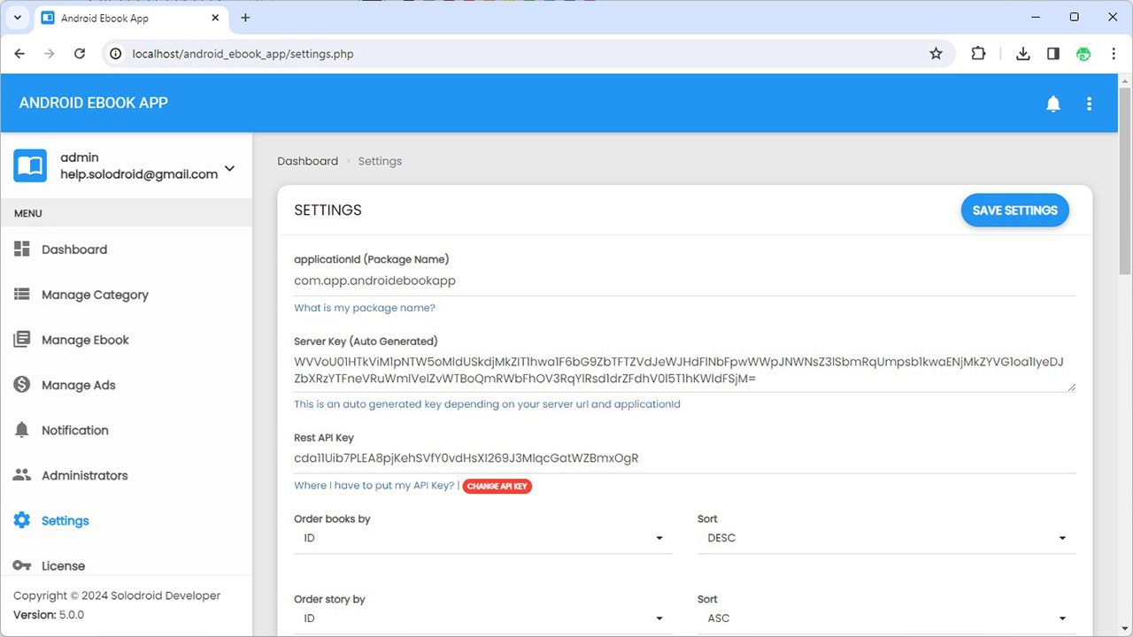Open the DESC sort dropdown
Image resolution: width=1133 pixels, height=637 pixels.
pos(886,538)
